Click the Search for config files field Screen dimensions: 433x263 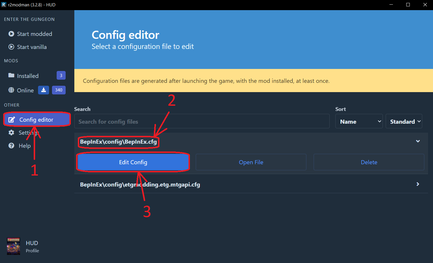(202, 121)
